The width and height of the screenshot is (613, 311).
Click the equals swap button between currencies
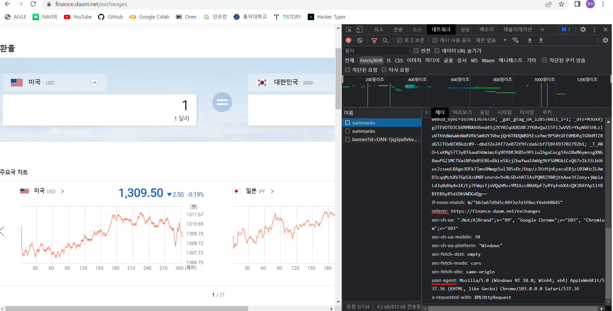click(x=222, y=102)
